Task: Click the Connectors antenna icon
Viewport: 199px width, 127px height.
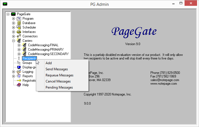Action: (x=19, y=36)
